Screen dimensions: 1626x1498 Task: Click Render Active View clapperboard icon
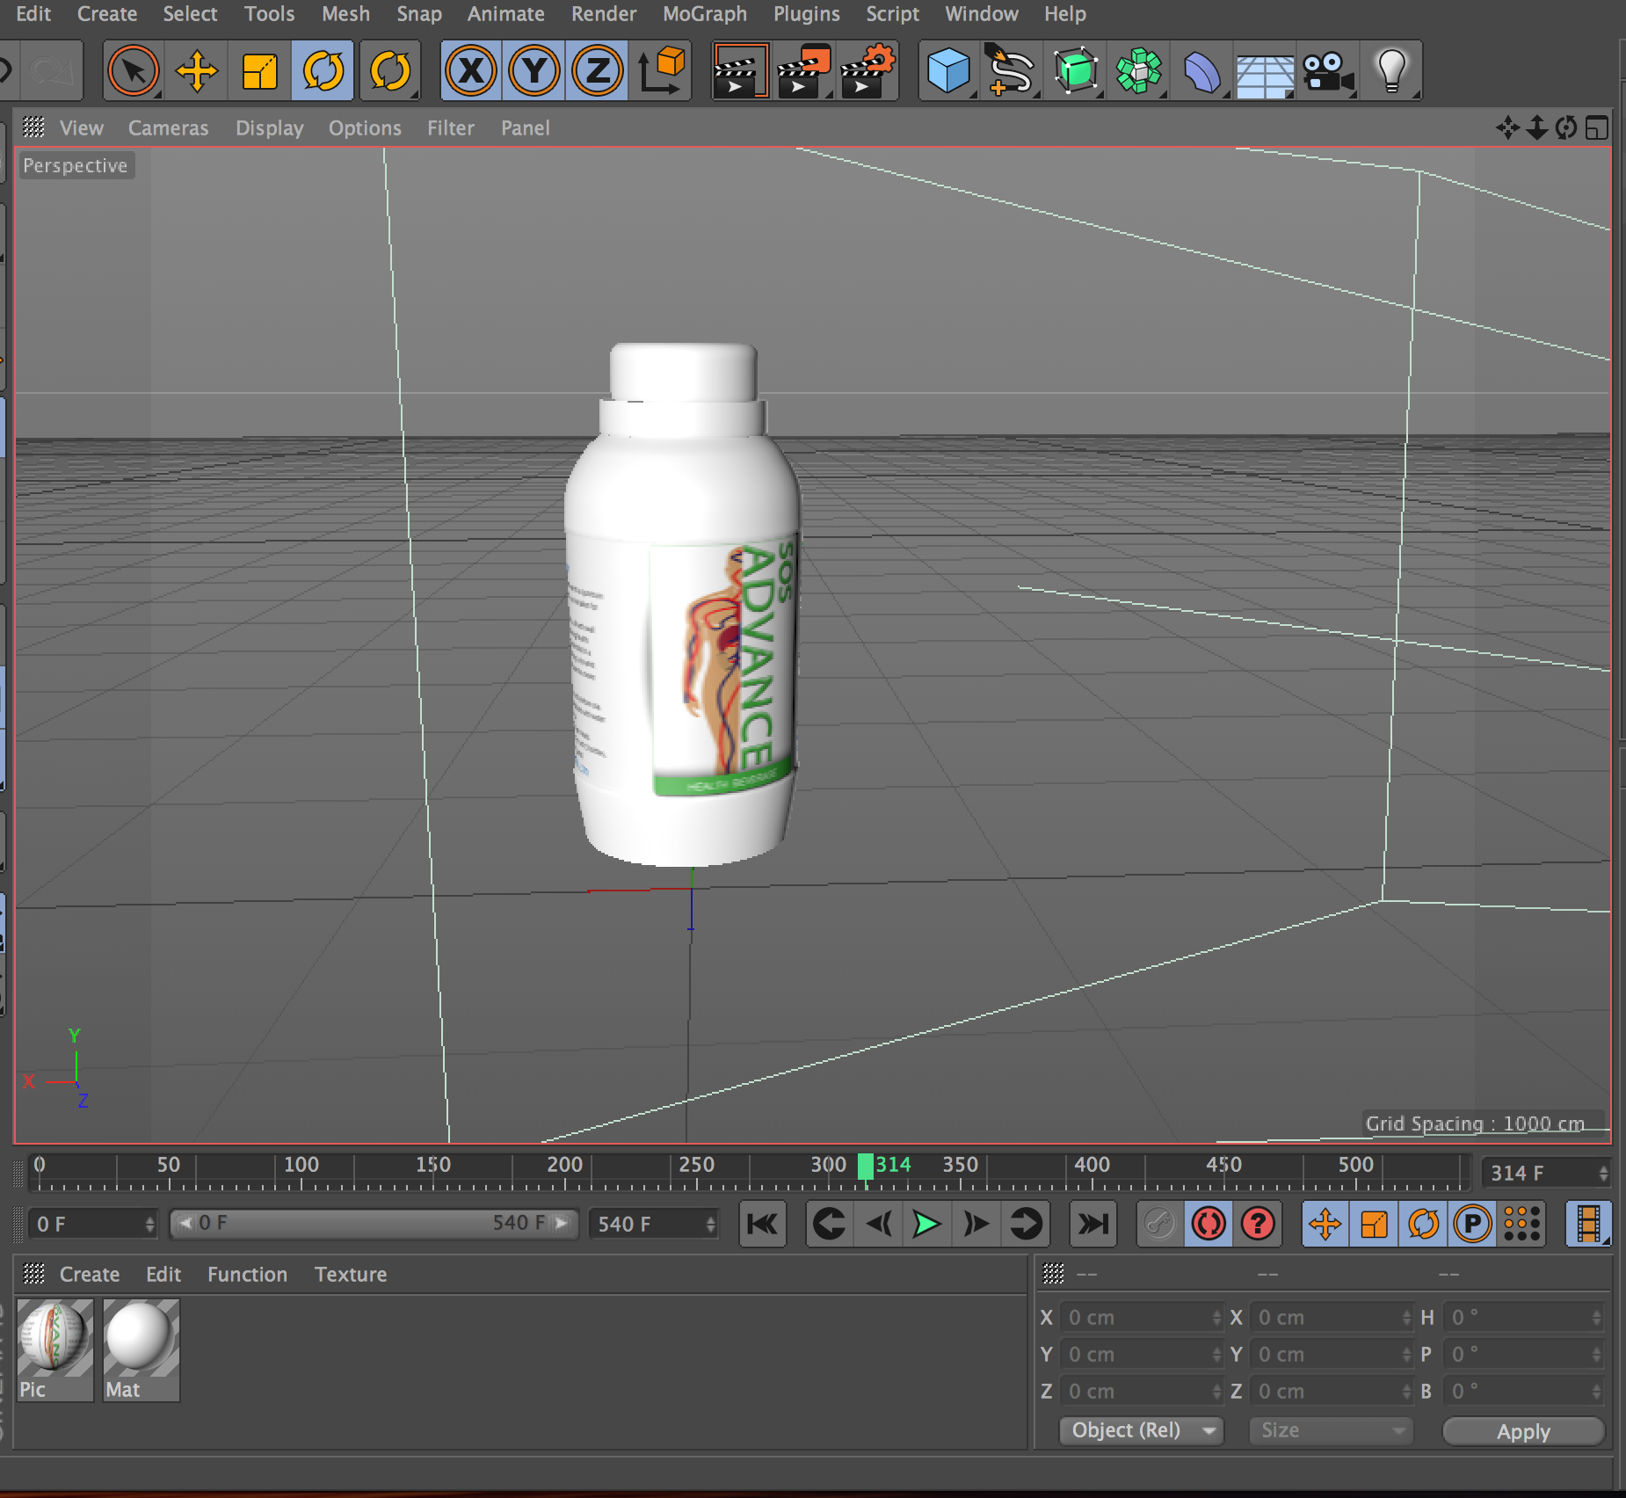pyautogui.click(x=740, y=70)
